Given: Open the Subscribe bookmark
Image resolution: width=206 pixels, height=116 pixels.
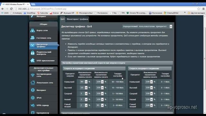Looking at the screenshot, I should (x=43, y=13).
